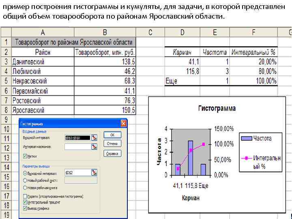Click the chart title Гистограмма
The height and width of the screenshot is (219, 292).
click(x=217, y=108)
